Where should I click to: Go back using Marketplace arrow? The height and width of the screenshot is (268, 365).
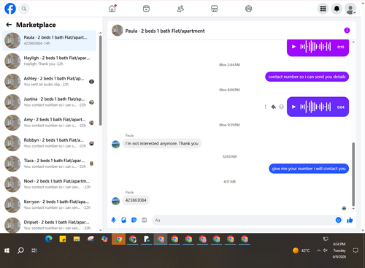pos(9,25)
